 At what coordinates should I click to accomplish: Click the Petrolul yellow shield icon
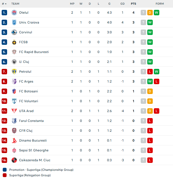click(14, 72)
